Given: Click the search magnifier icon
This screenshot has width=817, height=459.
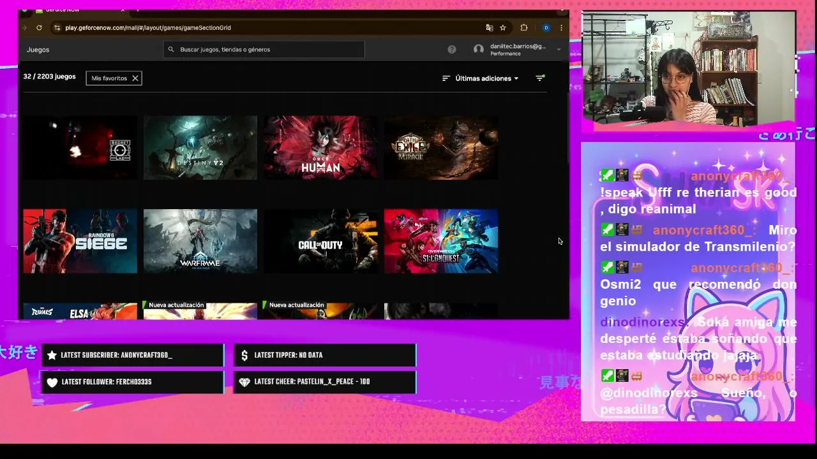Looking at the screenshot, I should pos(171,50).
